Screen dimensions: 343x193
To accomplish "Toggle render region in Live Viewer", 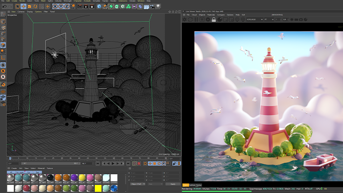I will point(202,20).
